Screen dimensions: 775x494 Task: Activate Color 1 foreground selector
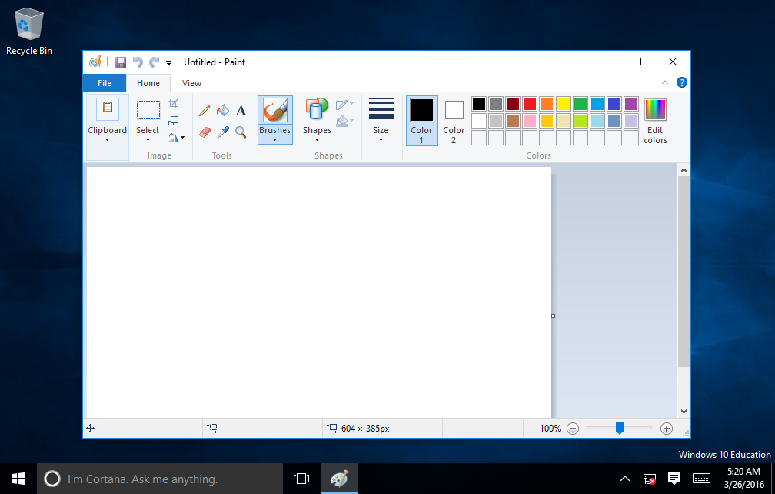[421, 121]
